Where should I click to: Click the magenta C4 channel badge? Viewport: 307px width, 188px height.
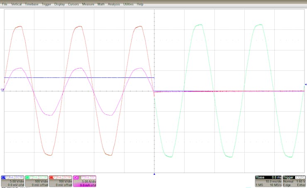tap(76, 178)
